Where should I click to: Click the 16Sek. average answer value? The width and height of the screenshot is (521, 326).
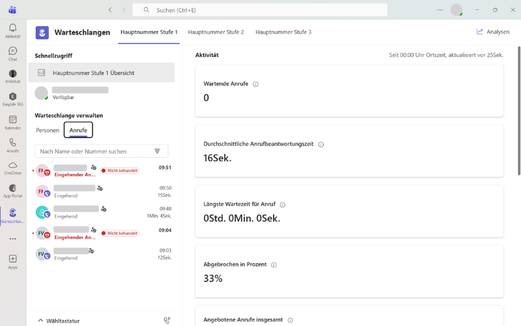click(x=218, y=158)
